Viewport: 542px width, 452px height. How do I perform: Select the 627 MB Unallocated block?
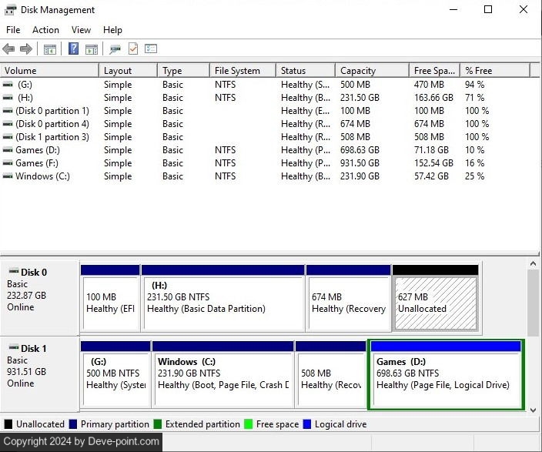pyautogui.click(x=435, y=303)
